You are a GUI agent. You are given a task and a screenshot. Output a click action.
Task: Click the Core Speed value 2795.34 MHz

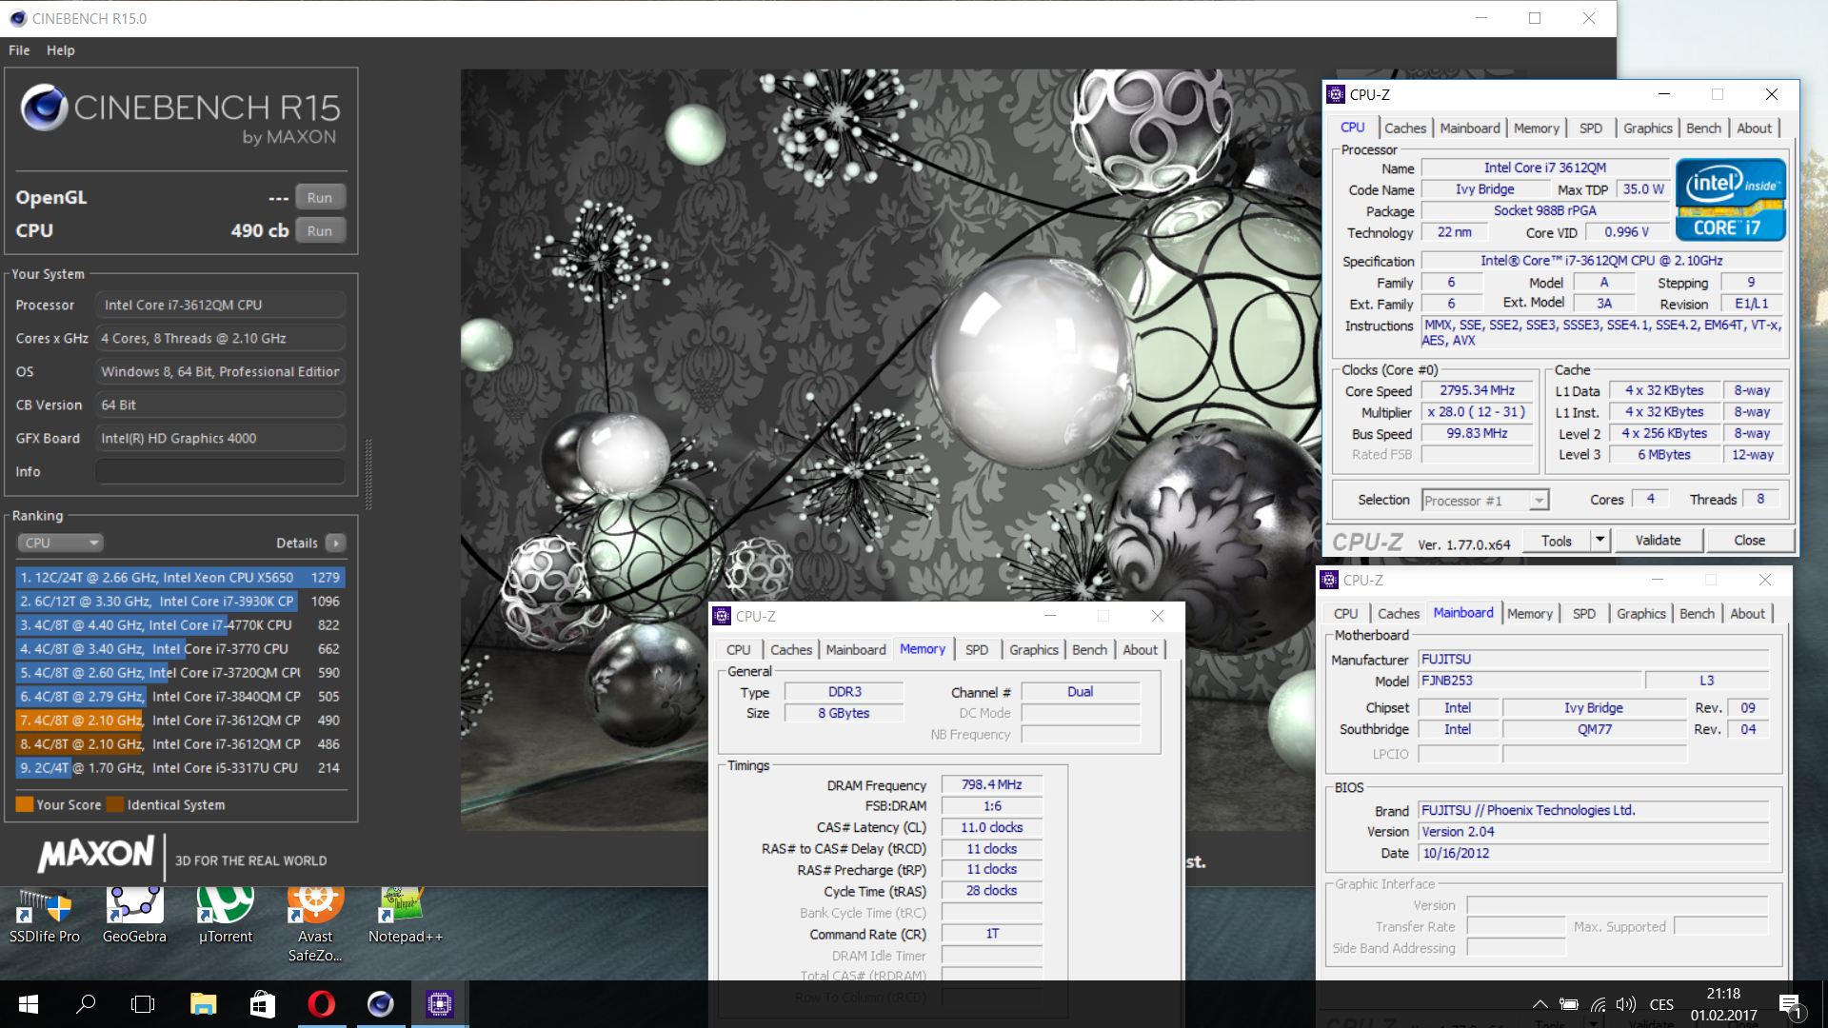tap(1477, 390)
